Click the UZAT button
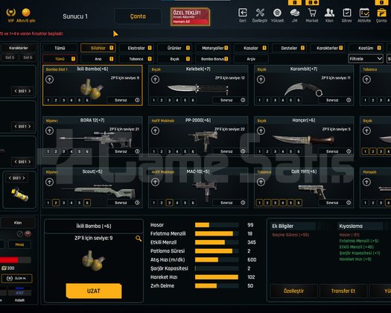The width and height of the screenshot is (391, 313). 94,291
